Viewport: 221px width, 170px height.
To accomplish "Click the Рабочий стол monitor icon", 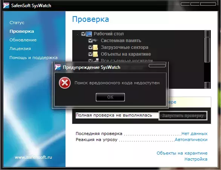I will [x=89, y=34].
